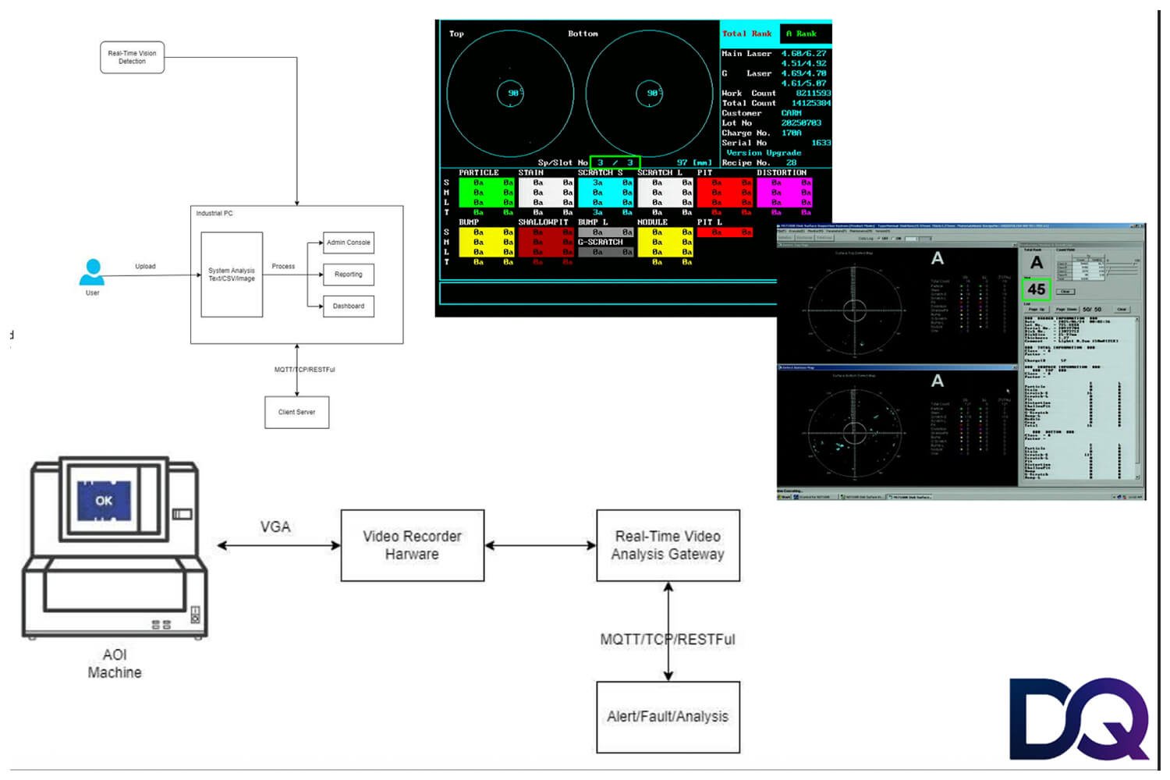Open the Dashboard box
The height and width of the screenshot is (780, 1170).
pos(348,306)
